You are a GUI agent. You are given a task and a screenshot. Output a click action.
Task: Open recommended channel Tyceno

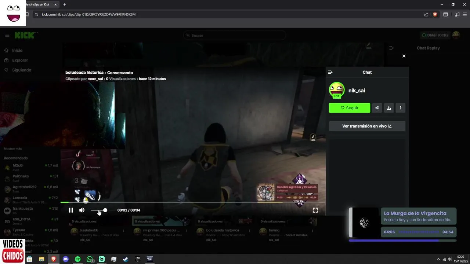coord(31,232)
